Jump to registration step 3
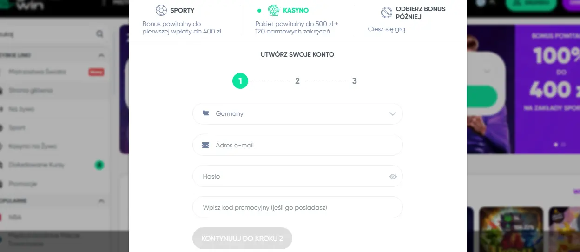 355,81
